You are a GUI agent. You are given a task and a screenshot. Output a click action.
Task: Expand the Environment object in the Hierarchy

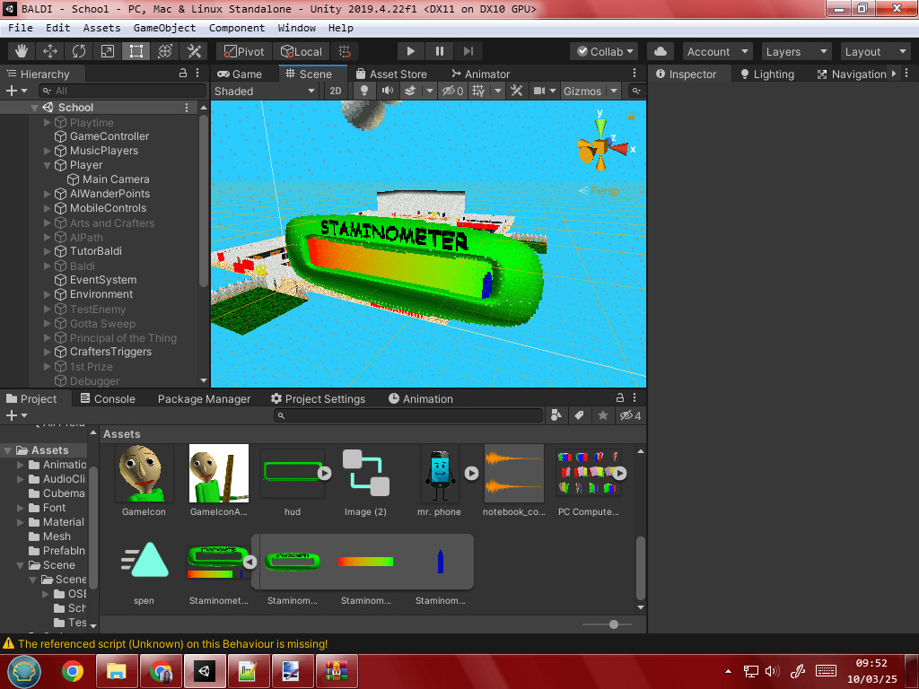click(46, 294)
